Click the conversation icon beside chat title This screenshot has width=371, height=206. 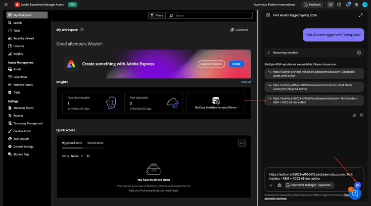pyautogui.click(x=268, y=15)
